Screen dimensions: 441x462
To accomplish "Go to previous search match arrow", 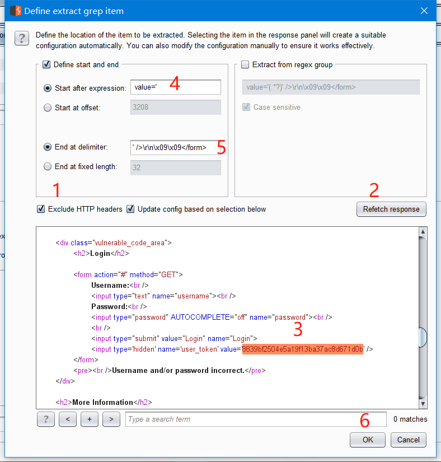I will tap(68, 419).
